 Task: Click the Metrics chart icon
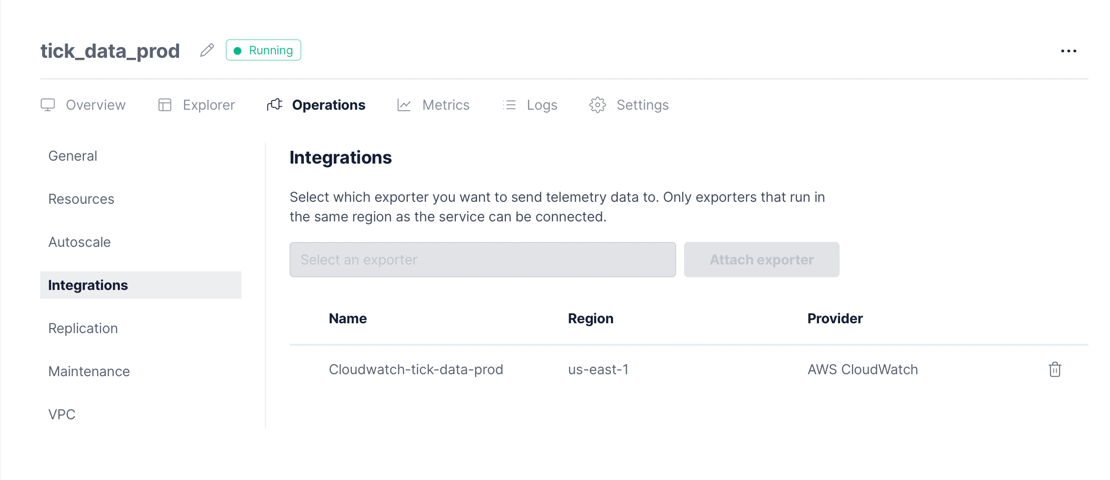(404, 105)
